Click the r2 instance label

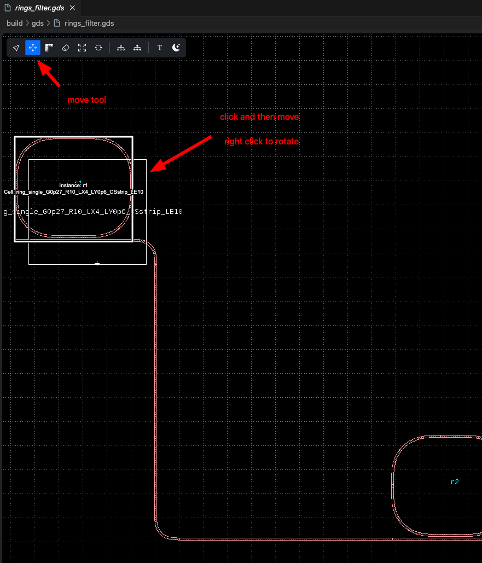tap(455, 482)
